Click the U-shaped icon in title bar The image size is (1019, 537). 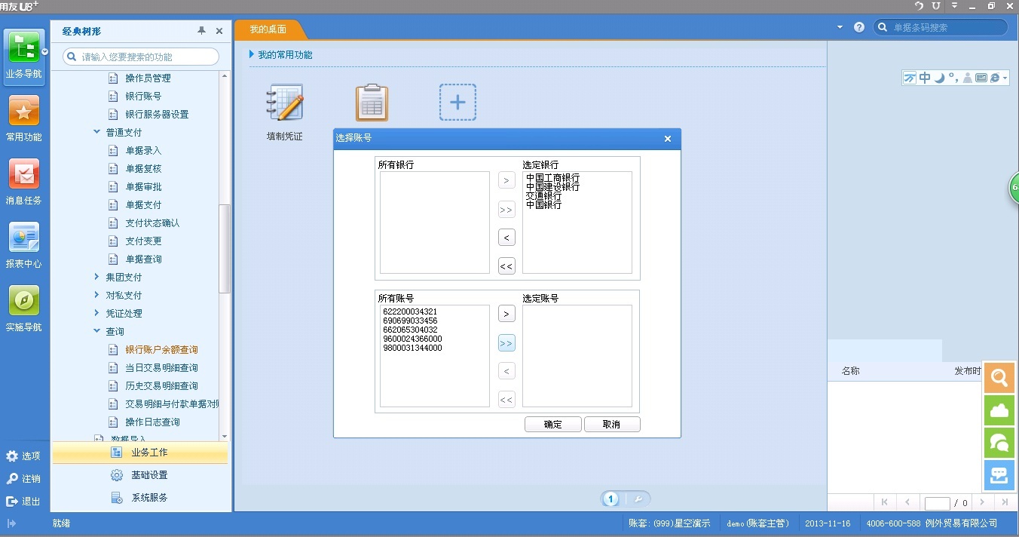tap(936, 6)
